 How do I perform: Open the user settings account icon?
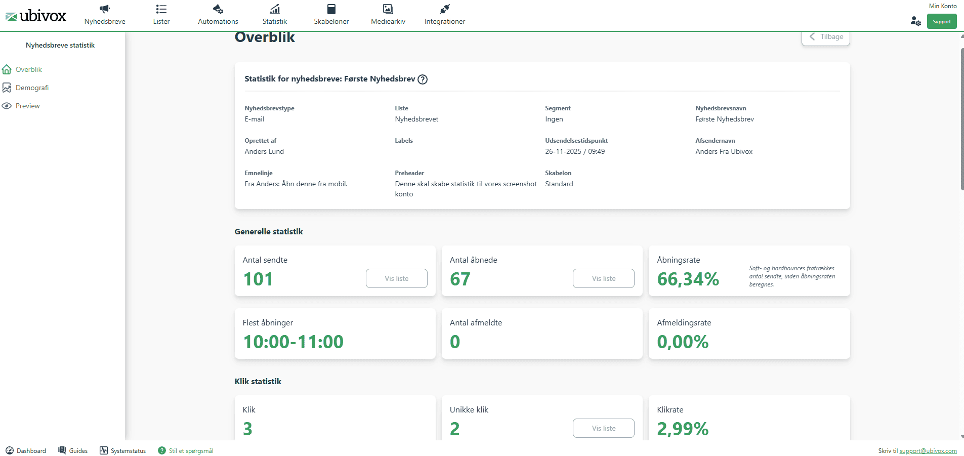click(915, 21)
